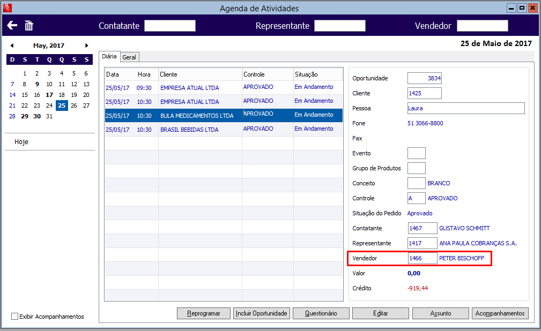
Task: Click the Conceito code field
Action: pyautogui.click(x=417, y=183)
